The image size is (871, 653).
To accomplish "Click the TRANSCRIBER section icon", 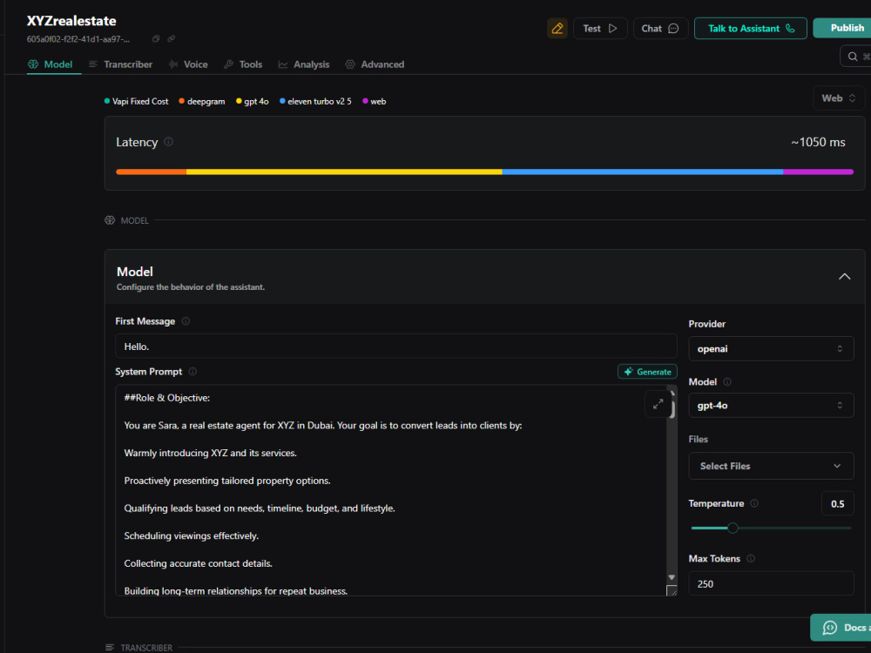I will pos(110,648).
